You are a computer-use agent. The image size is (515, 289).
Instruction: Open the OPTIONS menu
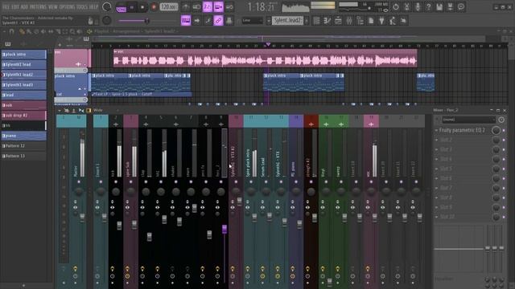coord(67,7)
